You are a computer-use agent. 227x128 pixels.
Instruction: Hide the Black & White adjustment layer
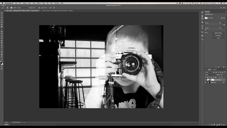[x=205, y=80]
